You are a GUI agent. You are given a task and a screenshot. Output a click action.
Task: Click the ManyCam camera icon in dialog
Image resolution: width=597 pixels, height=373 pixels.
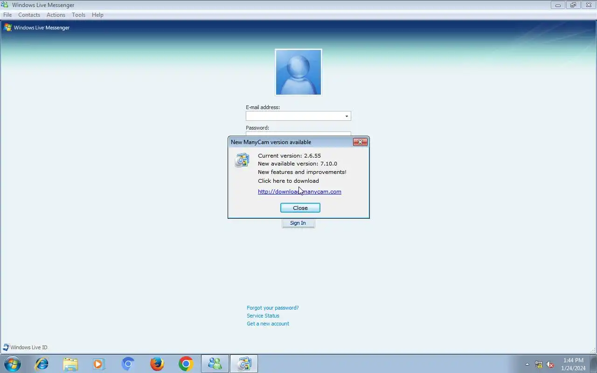point(242,160)
